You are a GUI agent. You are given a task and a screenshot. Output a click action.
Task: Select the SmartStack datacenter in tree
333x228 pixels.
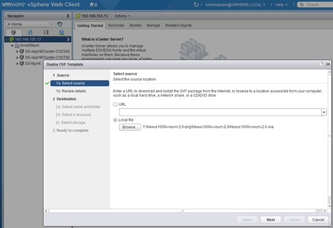30,45
